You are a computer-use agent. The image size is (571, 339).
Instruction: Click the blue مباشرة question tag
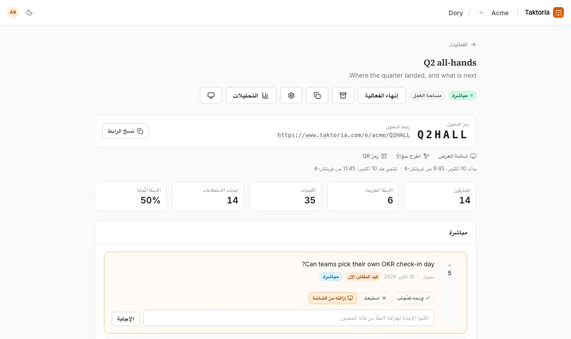tap(331, 277)
